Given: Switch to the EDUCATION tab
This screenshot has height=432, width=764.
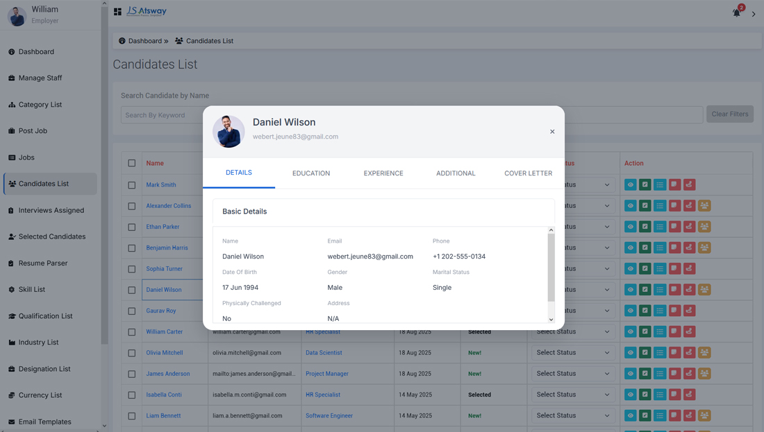Looking at the screenshot, I should (x=311, y=173).
